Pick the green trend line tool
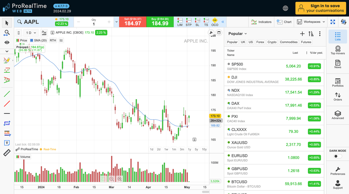Image resolution: width=349 pixels, height=194 pixels. pyautogui.click(x=7, y=94)
